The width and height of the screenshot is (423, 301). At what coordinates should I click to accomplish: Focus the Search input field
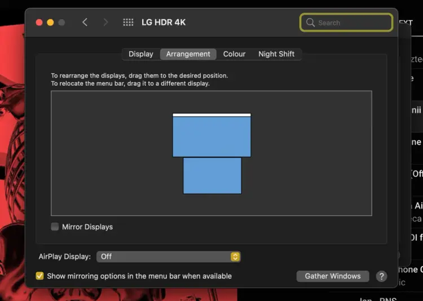pyautogui.click(x=346, y=23)
